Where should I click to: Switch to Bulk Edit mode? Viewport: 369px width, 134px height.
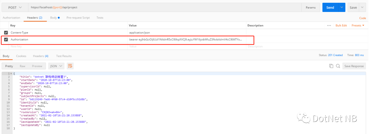341,25
